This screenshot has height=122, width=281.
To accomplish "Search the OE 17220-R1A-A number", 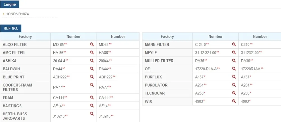I will coord(234,68).
